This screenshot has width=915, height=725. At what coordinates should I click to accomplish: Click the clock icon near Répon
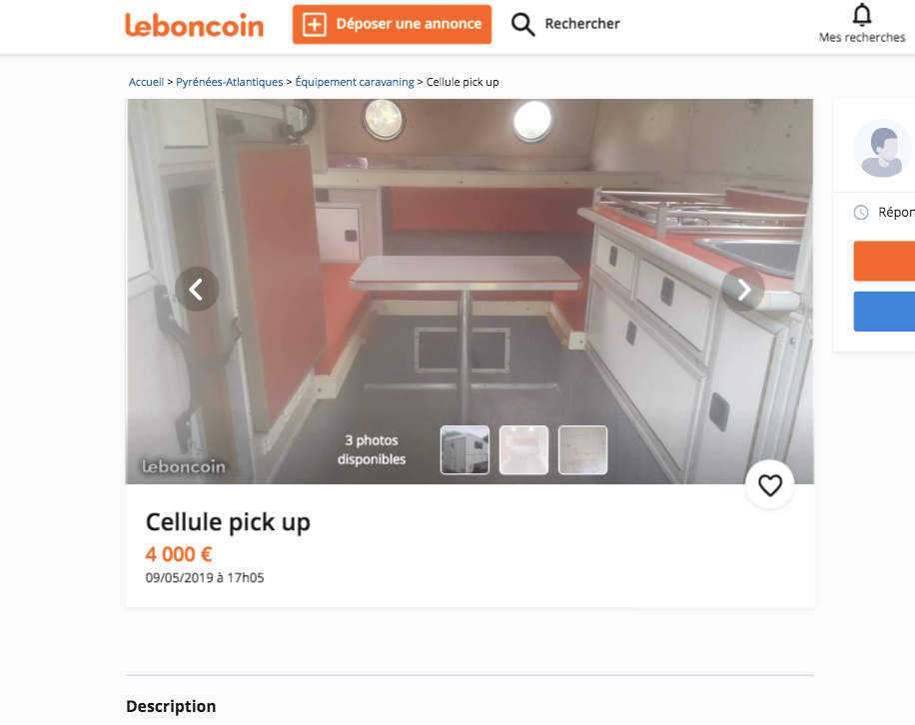tap(861, 213)
